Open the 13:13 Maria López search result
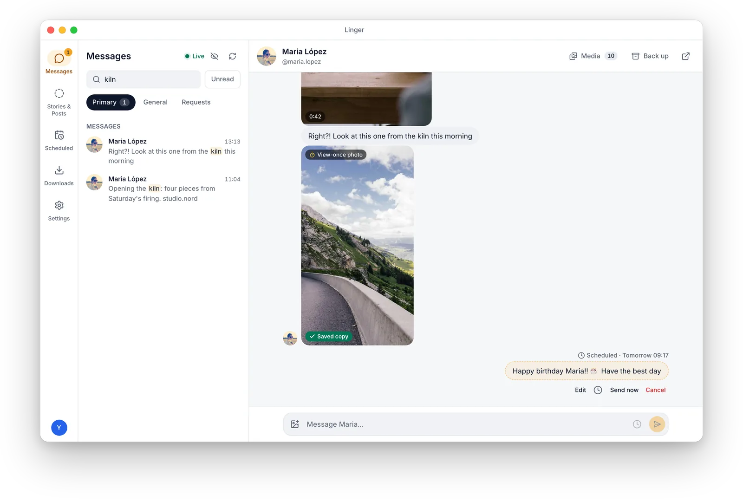The image size is (743, 502). coord(163,151)
